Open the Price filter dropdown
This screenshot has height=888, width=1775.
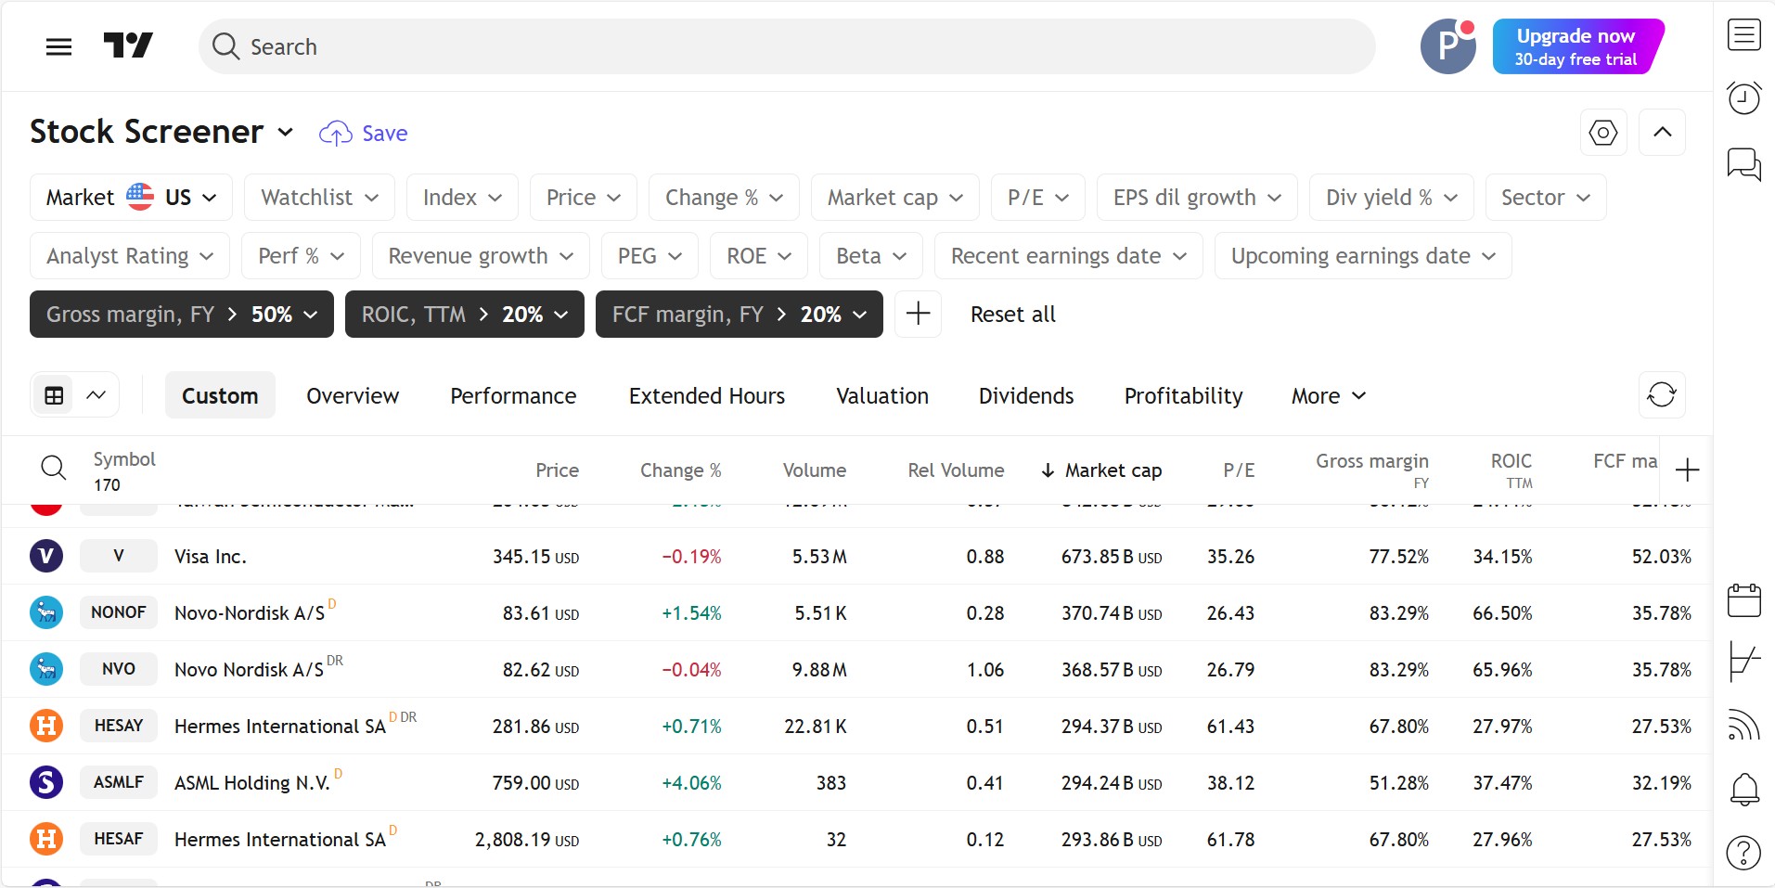(x=583, y=197)
